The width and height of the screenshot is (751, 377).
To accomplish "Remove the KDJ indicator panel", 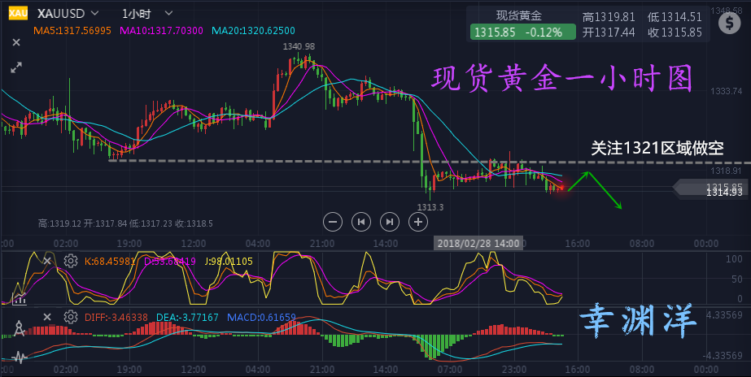I will [47, 261].
